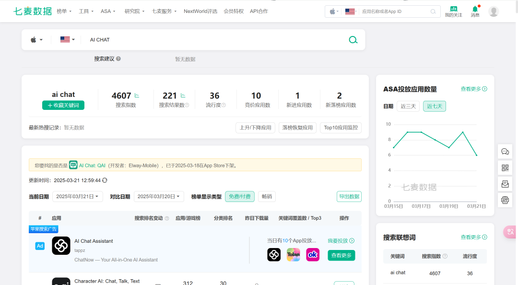This screenshot has height=285, width=518.
Task: Click header 应用名称或者App ID search field
Action: point(395,12)
